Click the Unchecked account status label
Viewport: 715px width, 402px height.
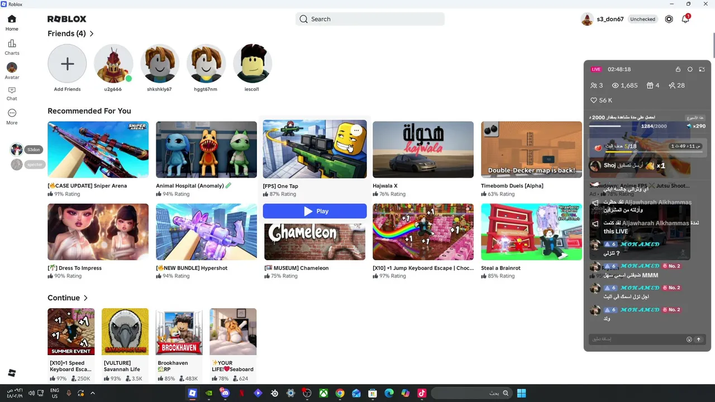(642, 19)
